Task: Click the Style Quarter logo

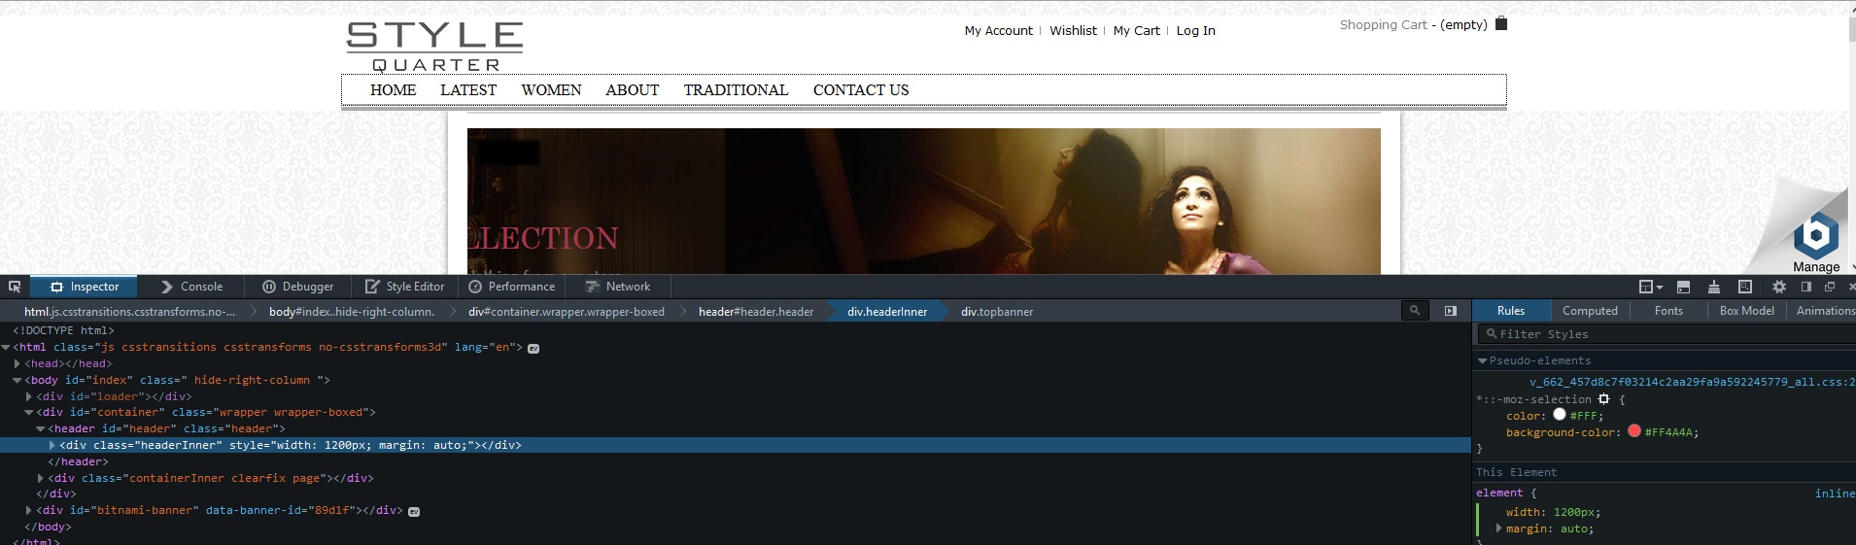Action: [x=434, y=47]
